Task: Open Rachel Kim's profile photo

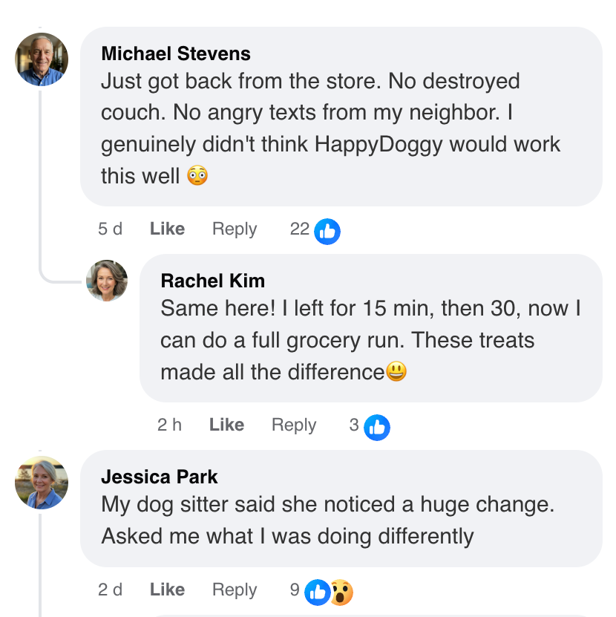Action: pyautogui.click(x=107, y=281)
